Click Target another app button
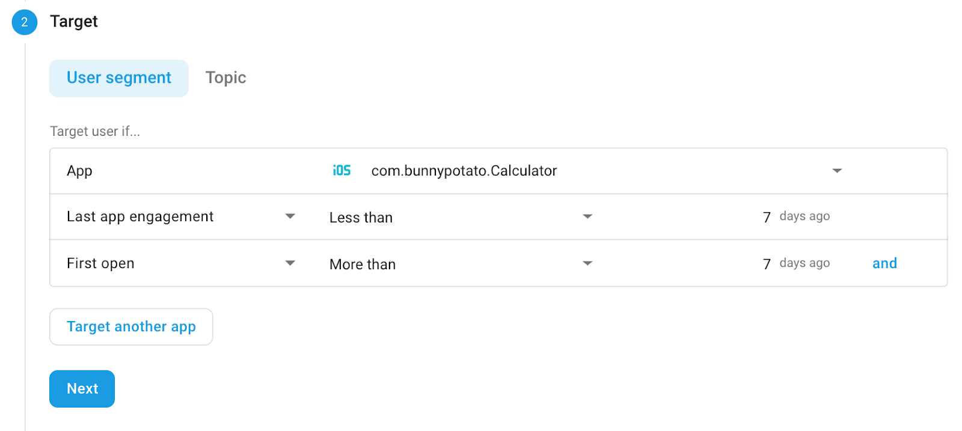Screen dimensions: 962x431 [131, 327]
